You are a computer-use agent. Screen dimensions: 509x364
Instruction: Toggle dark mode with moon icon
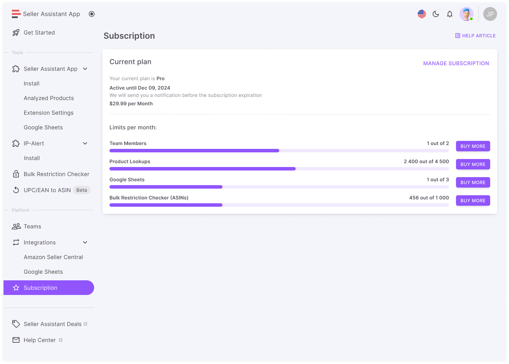(435, 14)
